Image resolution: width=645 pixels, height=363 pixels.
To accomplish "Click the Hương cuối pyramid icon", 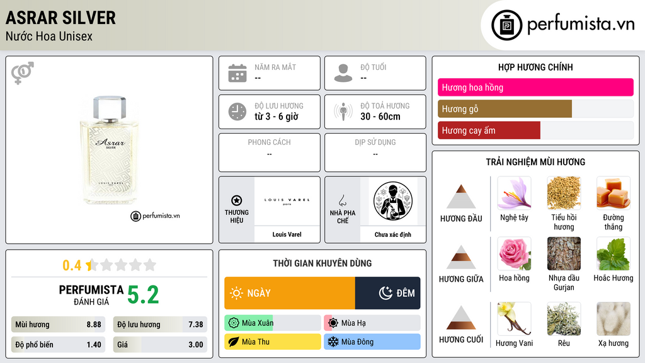I will pos(461,318).
